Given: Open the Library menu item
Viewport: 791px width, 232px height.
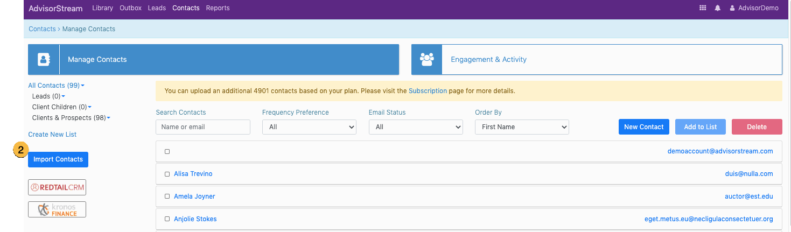Looking at the screenshot, I should [x=102, y=8].
